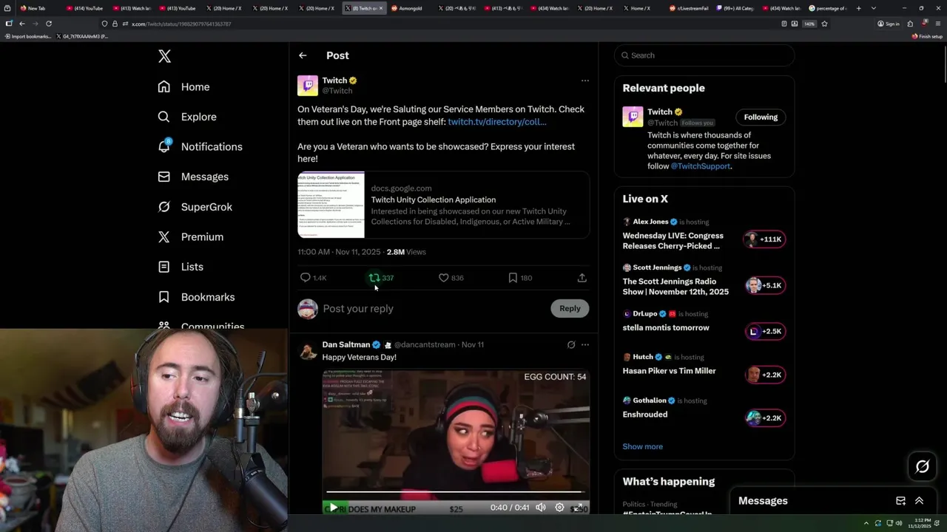
Task: Open a new browser tab with plus
Action: tap(858, 8)
